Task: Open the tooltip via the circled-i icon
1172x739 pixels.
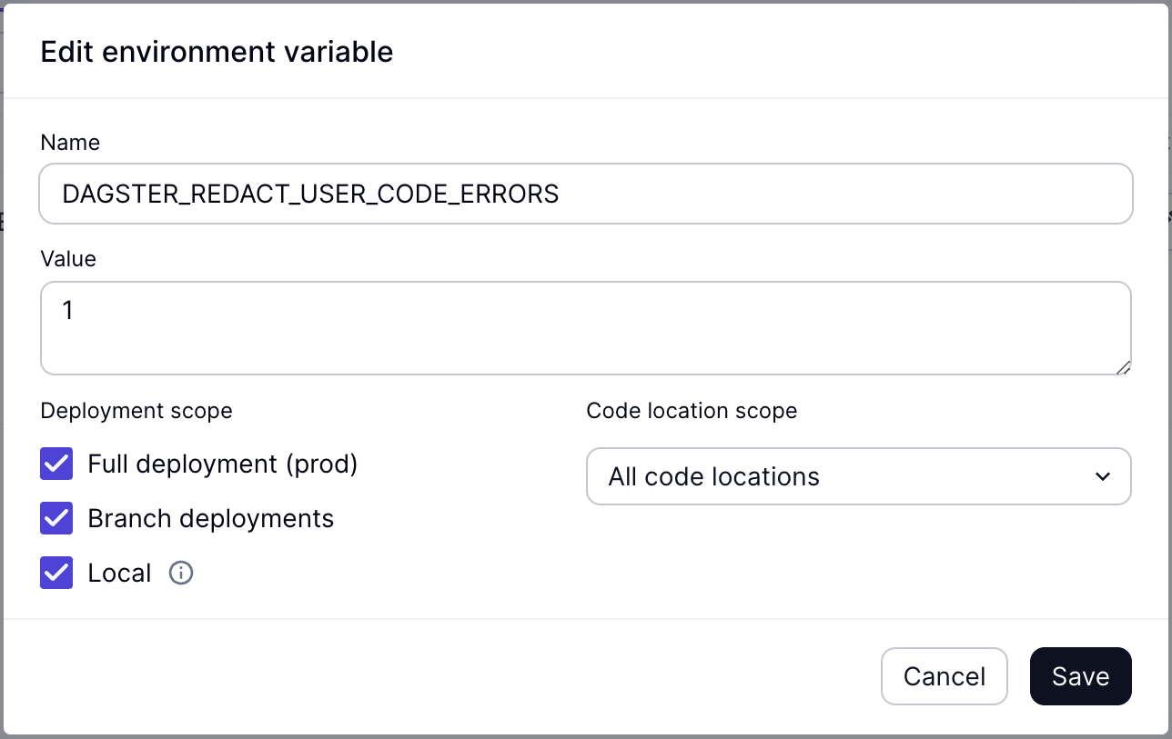Action: (180, 573)
